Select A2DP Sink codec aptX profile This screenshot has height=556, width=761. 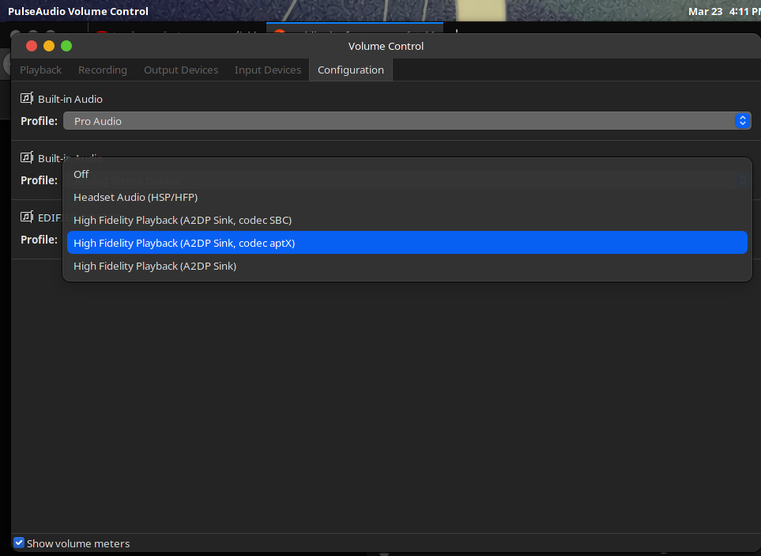tap(407, 243)
